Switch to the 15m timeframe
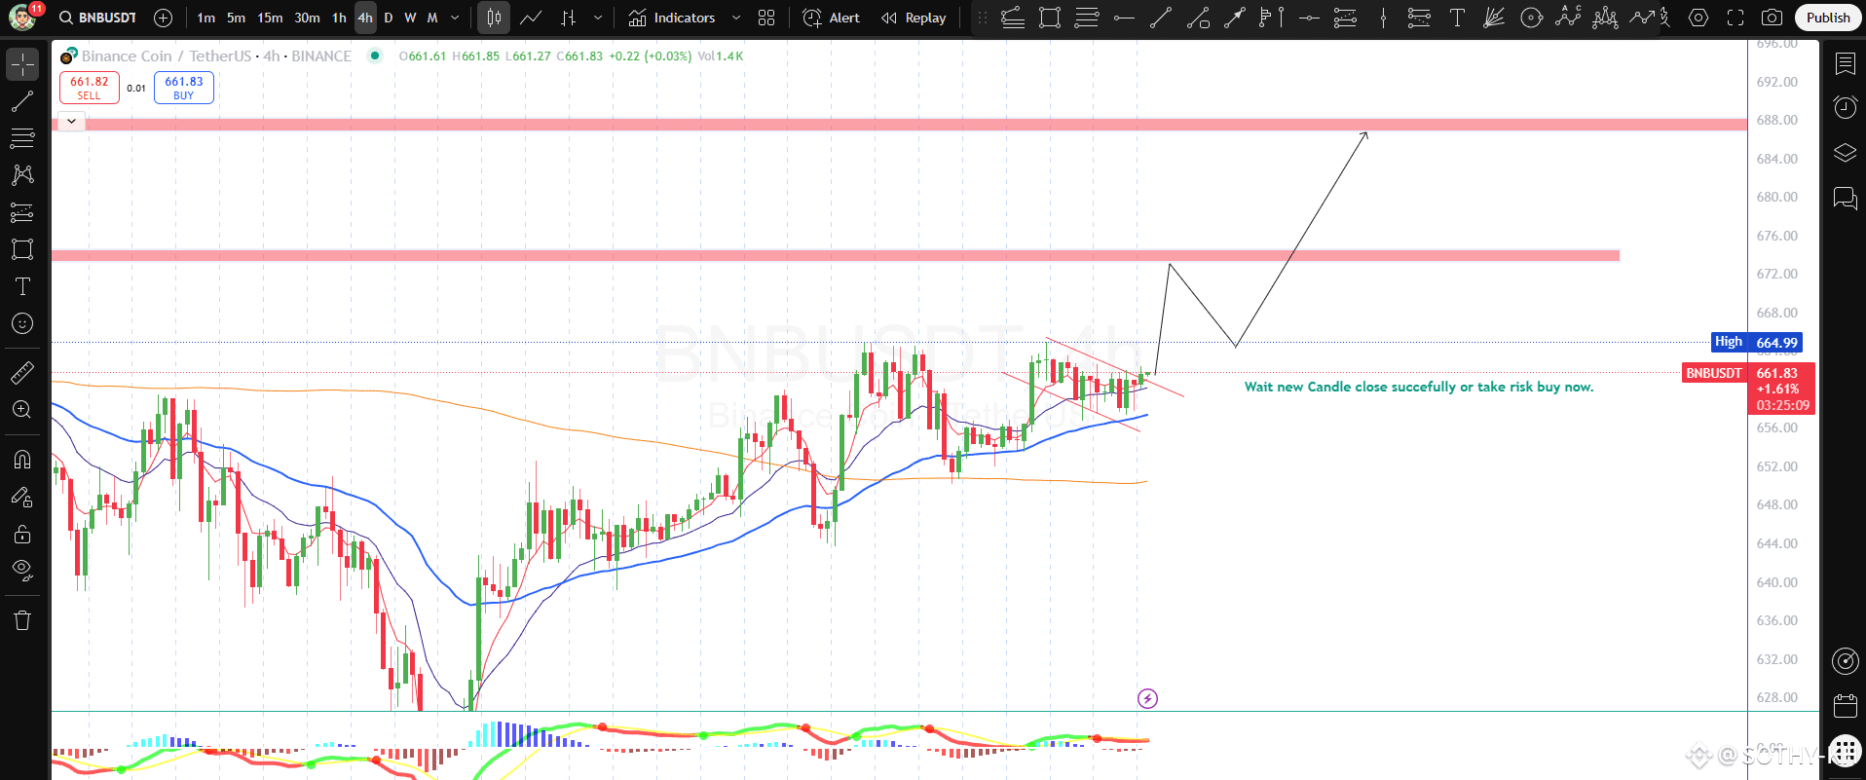Viewport: 1866px width, 780px height. point(271,18)
